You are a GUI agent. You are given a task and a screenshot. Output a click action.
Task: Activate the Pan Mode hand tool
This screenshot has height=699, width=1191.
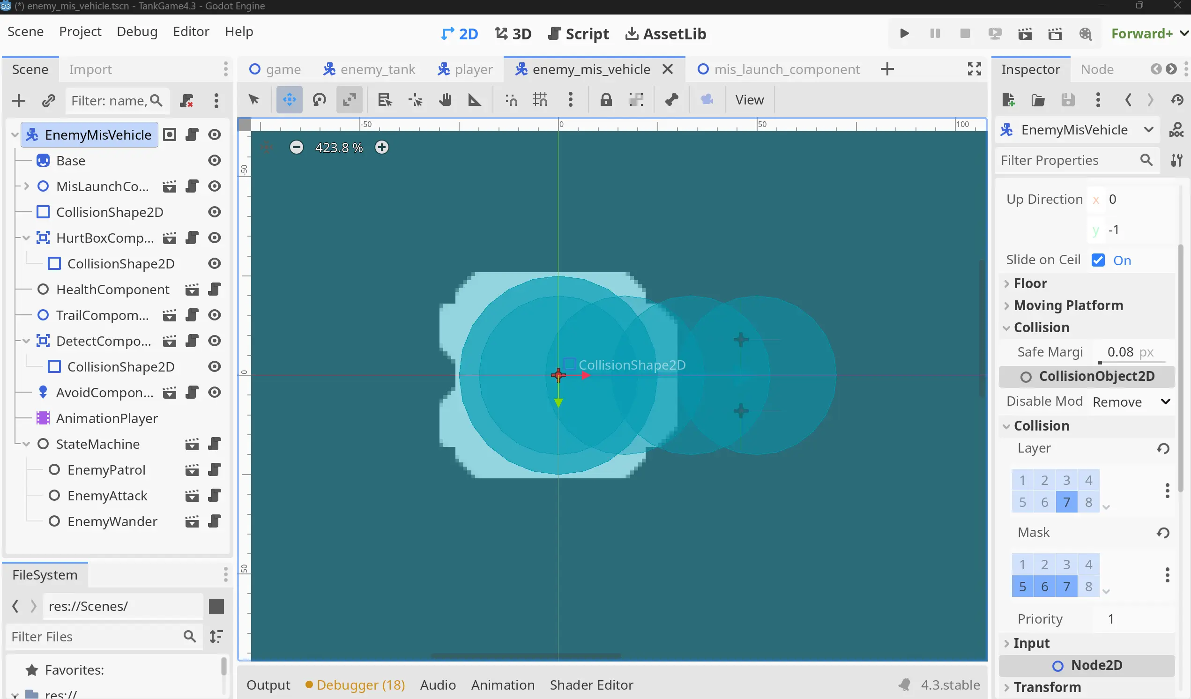coord(445,100)
